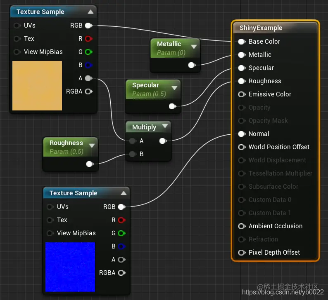Click the Emissive Color input pin
The height and width of the screenshot is (300, 328).
(242, 94)
